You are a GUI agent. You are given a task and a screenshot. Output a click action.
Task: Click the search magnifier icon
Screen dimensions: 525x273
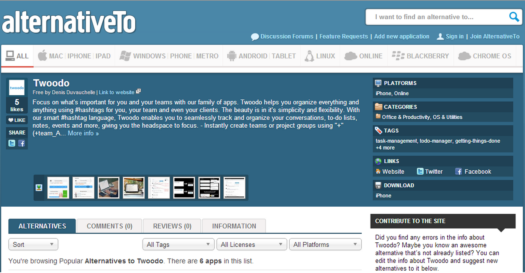point(514,16)
